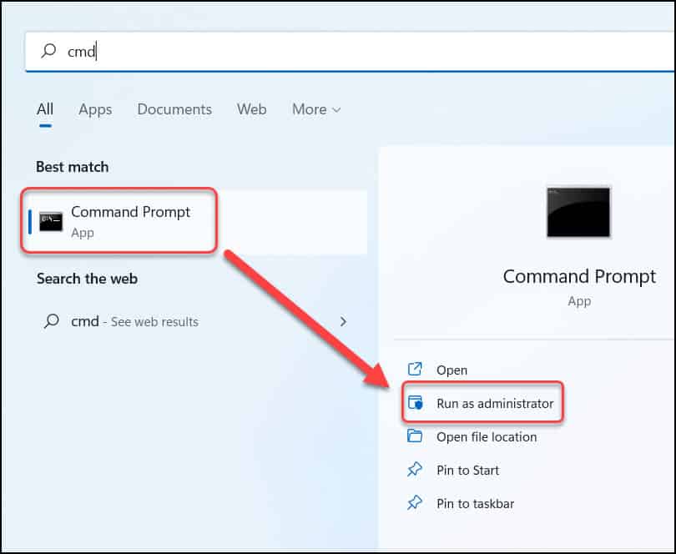The image size is (676, 554).
Task: Select the All search filter
Action: click(x=45, y=109)
